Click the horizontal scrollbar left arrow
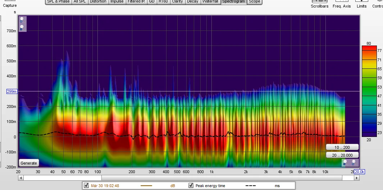The width and height of the screenshot is (383, 190). click(21, 178)
